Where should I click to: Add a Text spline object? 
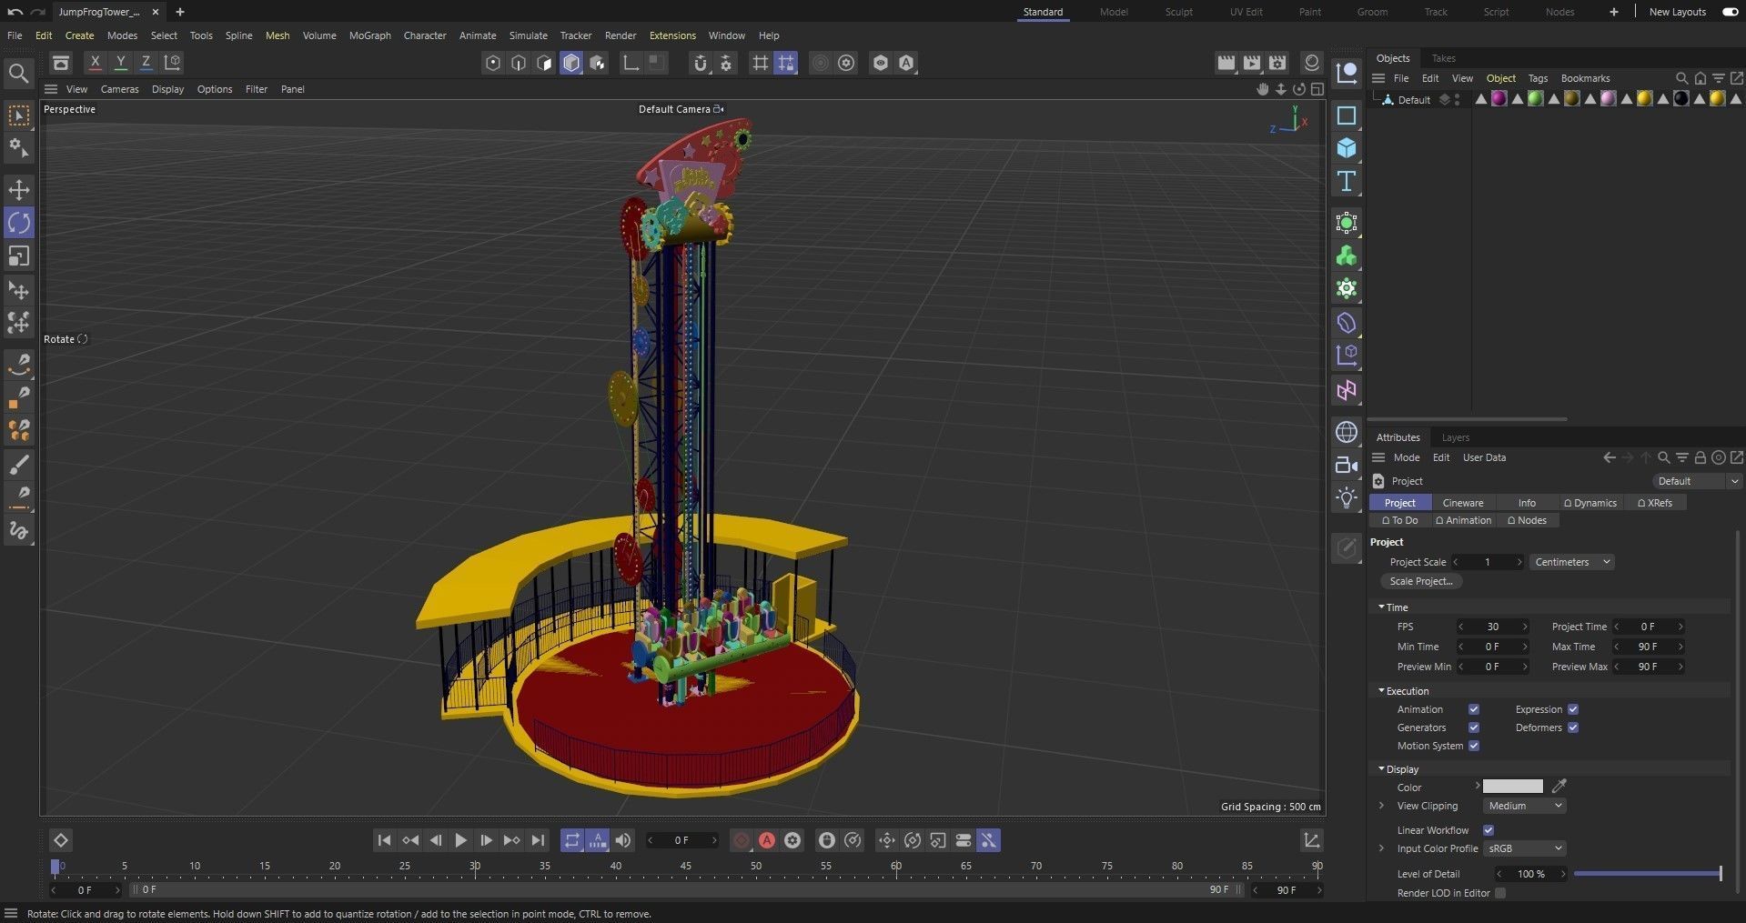coord(1347,181)
